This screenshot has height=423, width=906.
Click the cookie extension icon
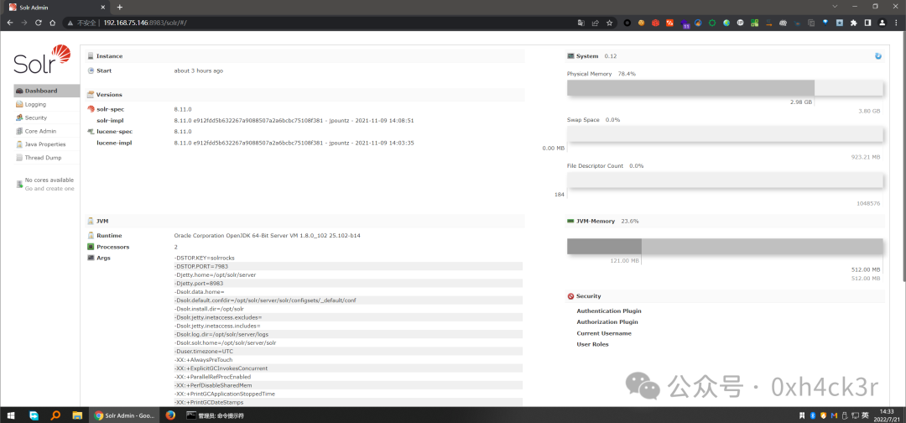[642, 23]
